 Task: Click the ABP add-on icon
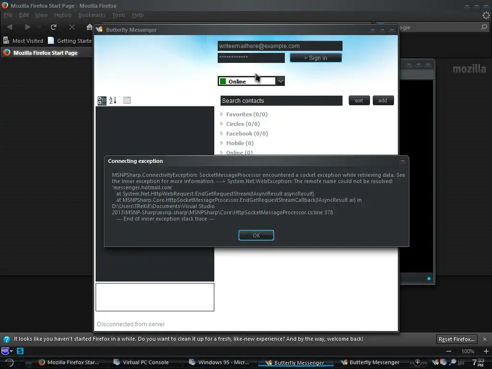pyautogui.click(x=6, y=351)
